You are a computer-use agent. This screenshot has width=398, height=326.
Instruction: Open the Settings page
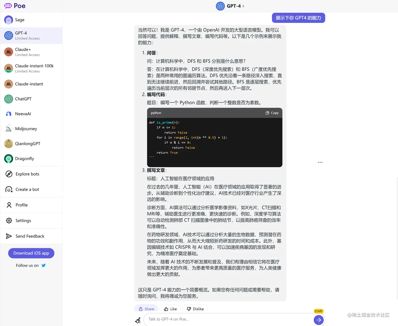click(31, 220)
